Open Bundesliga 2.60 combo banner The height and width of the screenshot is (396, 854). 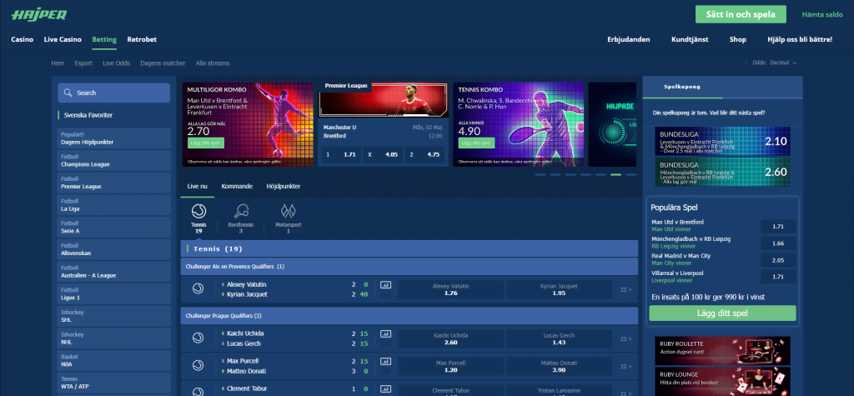click(x=722, y=172)
